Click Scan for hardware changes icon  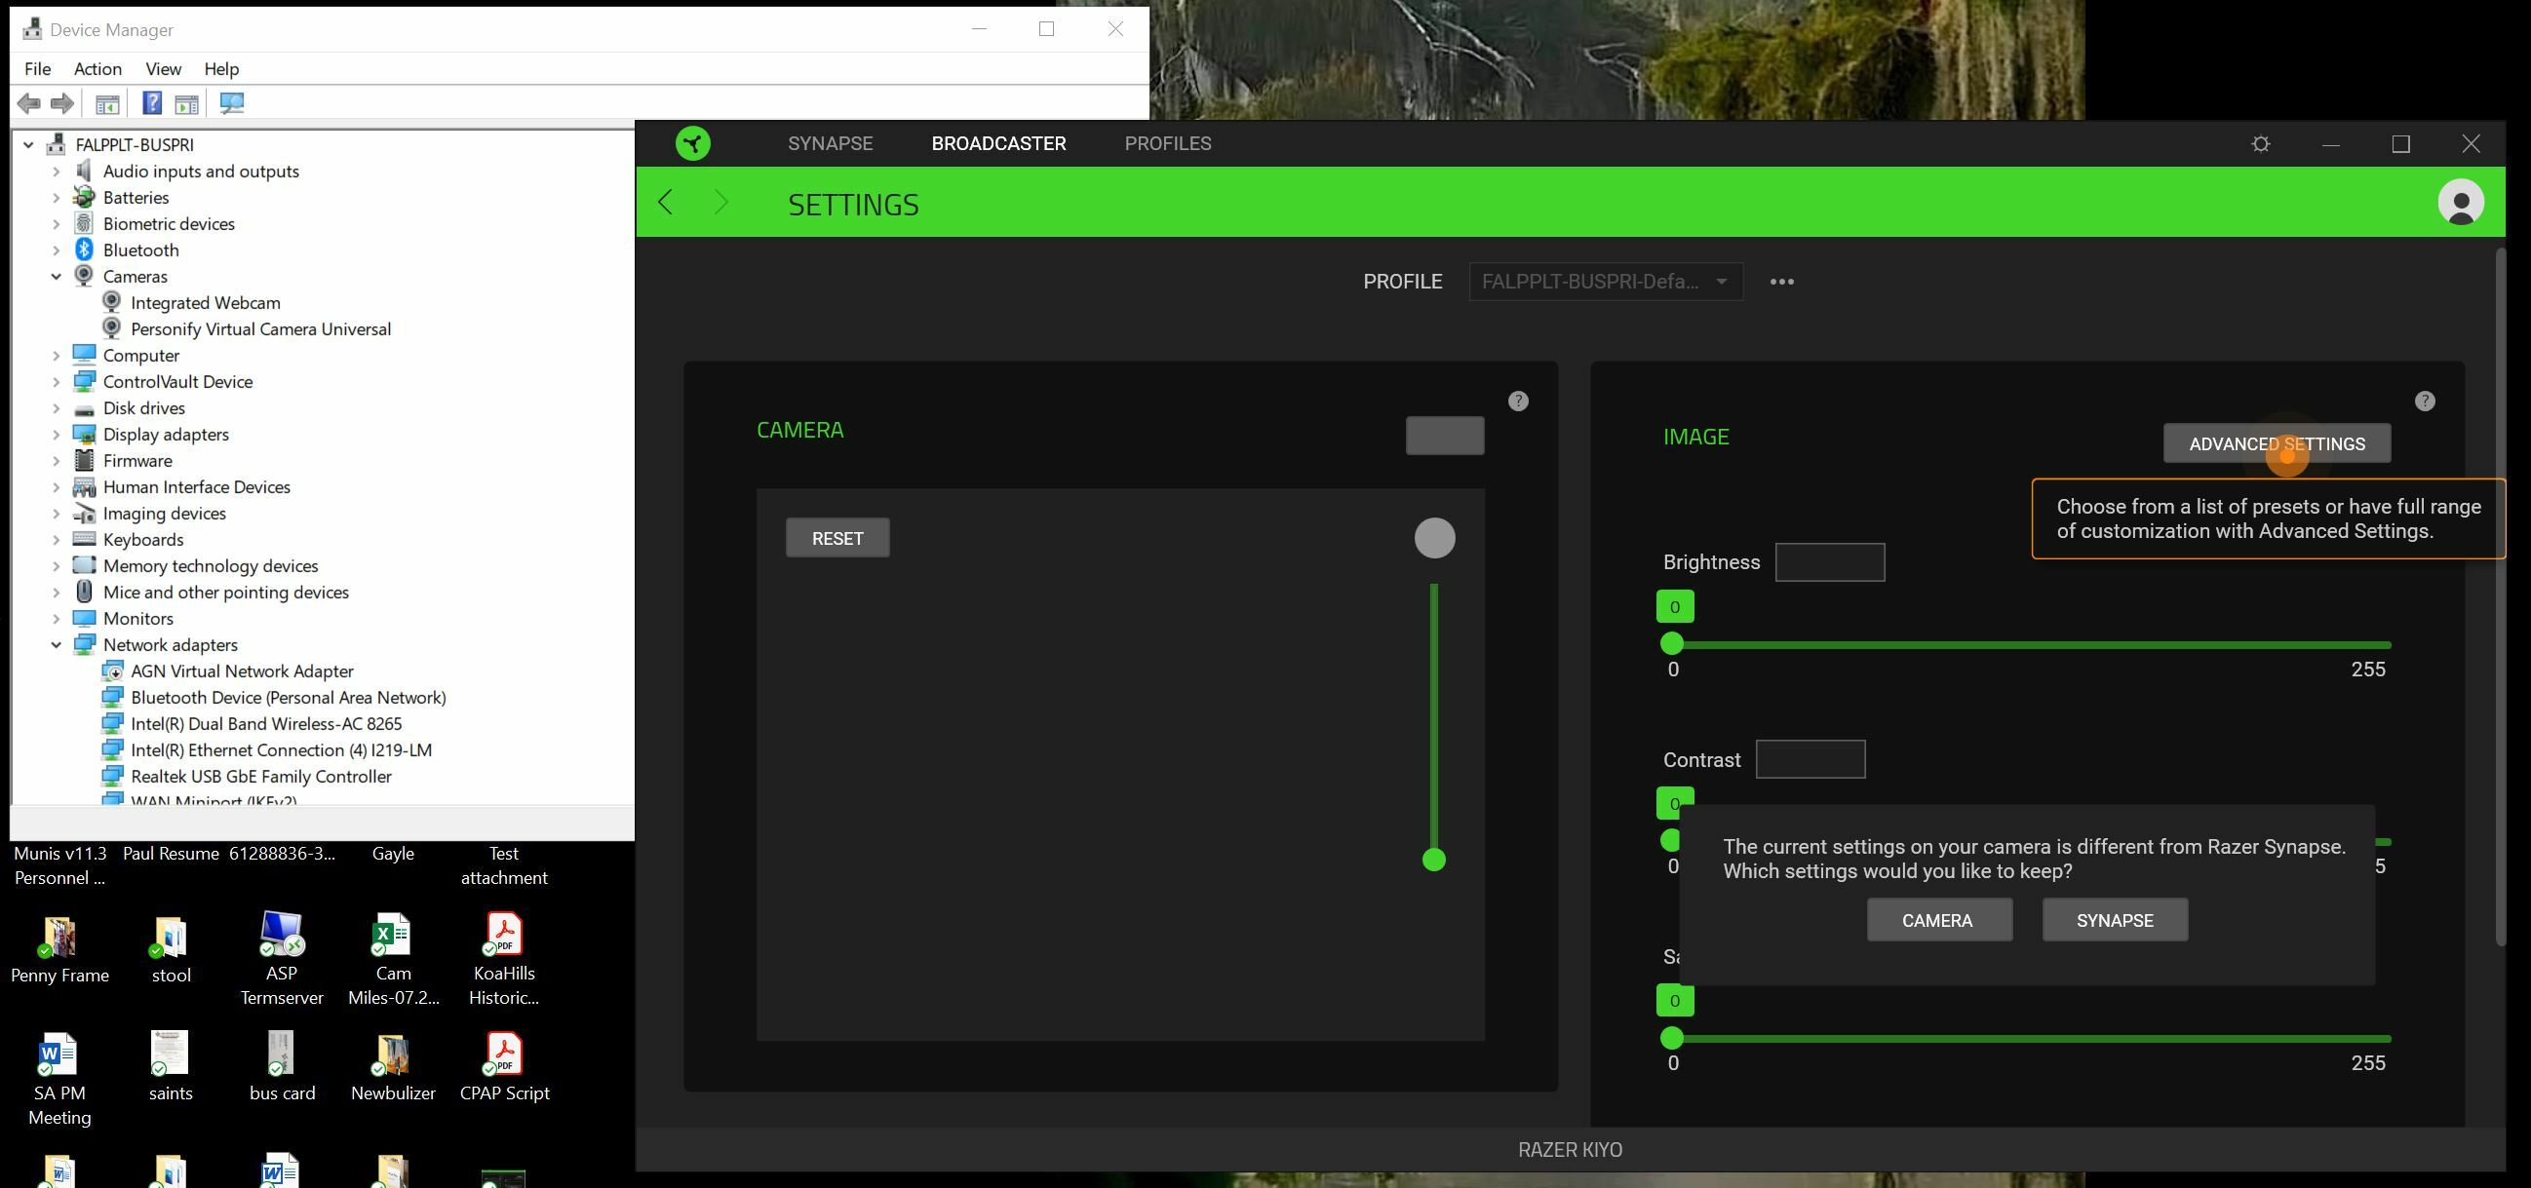pyautogui.click(x=232, y=103)
